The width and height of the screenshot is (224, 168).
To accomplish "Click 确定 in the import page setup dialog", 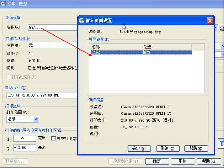I will click(139, 149).
